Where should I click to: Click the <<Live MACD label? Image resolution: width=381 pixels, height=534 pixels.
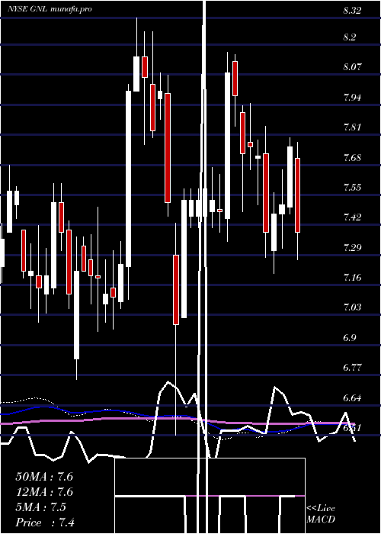321,513
